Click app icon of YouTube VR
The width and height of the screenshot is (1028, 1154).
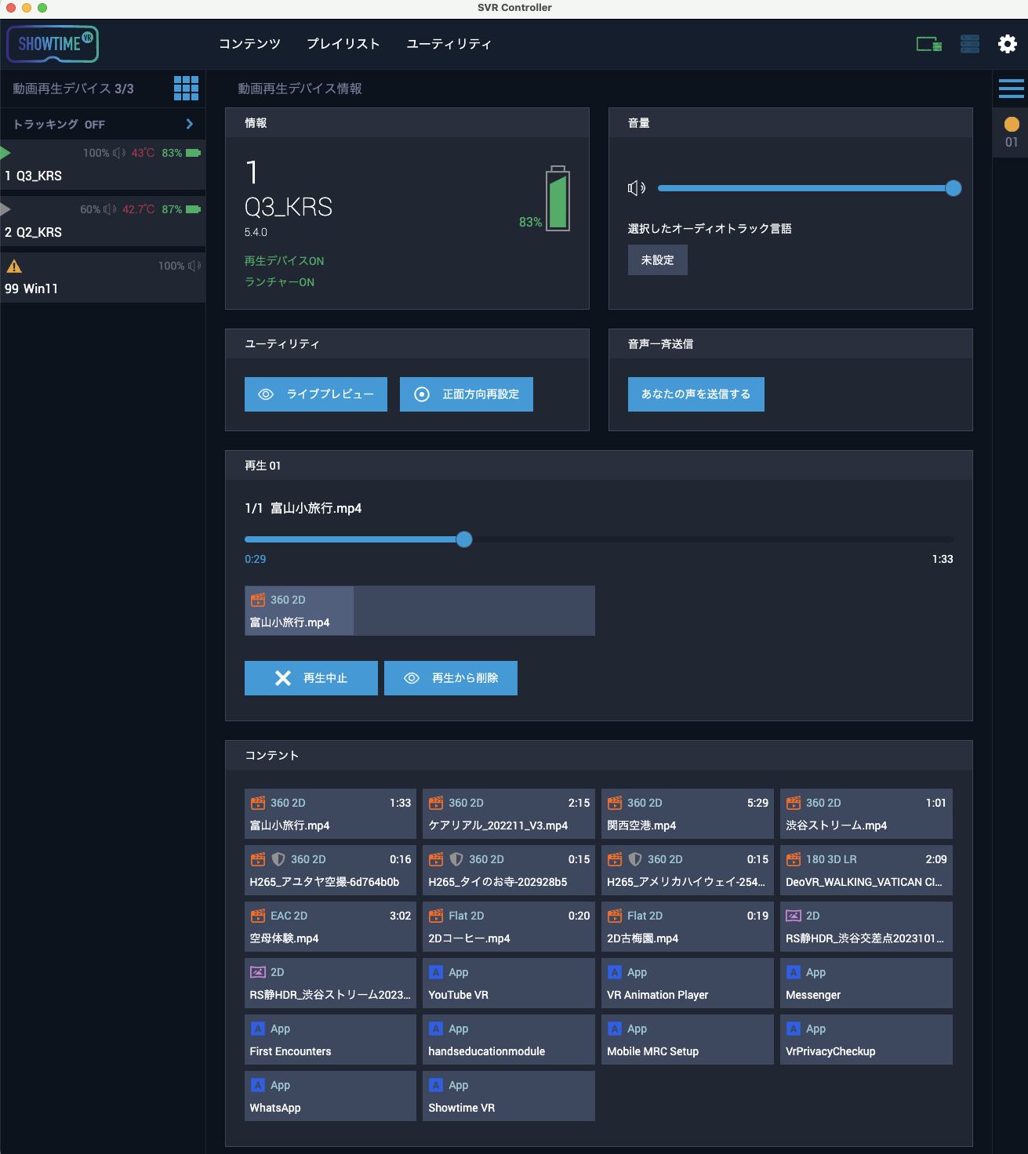pos(436,972)
